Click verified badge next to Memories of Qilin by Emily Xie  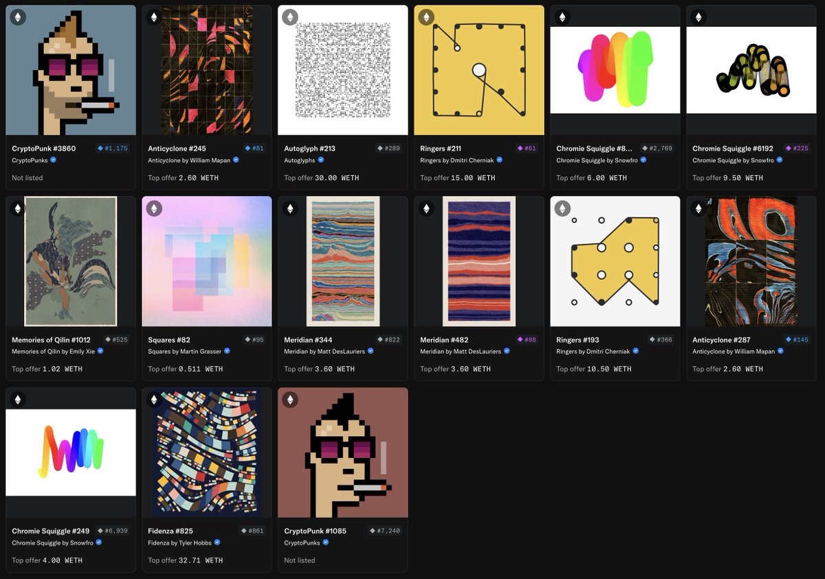100,351
